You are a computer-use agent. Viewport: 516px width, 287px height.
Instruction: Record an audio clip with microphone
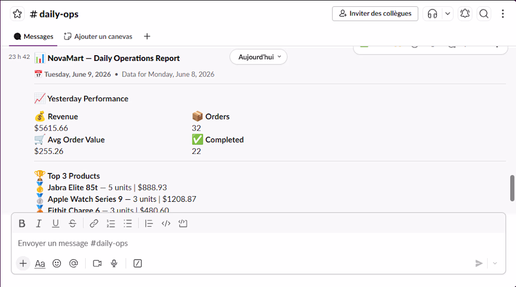(114, 263)
